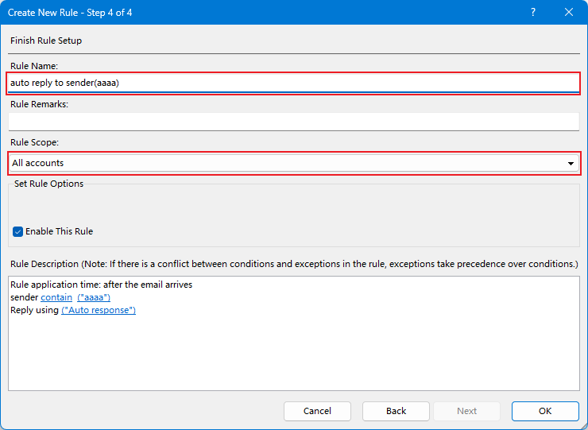588x430 pixels.
Task: Click empty space in the Rule Description box
Action: click(294, 353)
